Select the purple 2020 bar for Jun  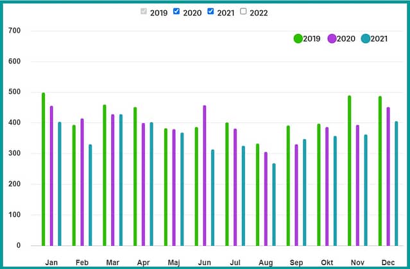tap(205, 175)
